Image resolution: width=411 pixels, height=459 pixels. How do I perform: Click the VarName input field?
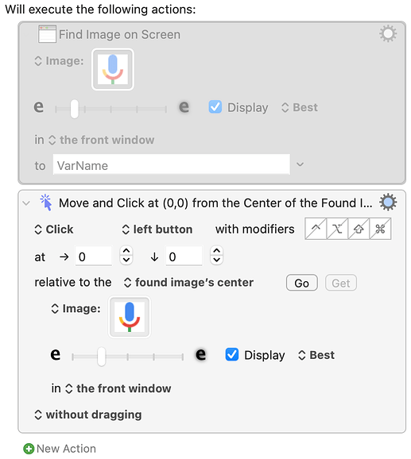[172, 165]
